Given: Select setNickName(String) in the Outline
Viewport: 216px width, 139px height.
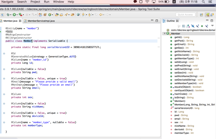Looking at the screenshot, I should tap(189, 76).
